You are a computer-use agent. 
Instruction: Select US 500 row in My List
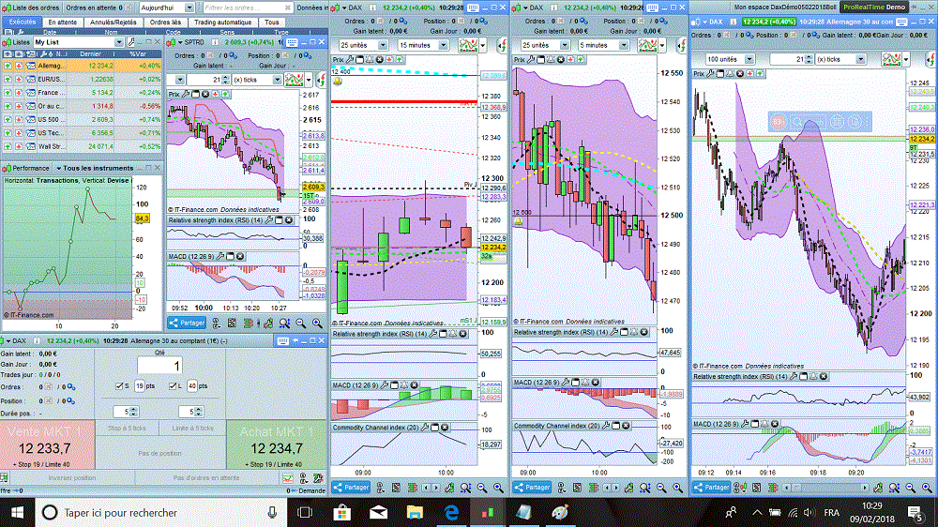coord(82,120)
